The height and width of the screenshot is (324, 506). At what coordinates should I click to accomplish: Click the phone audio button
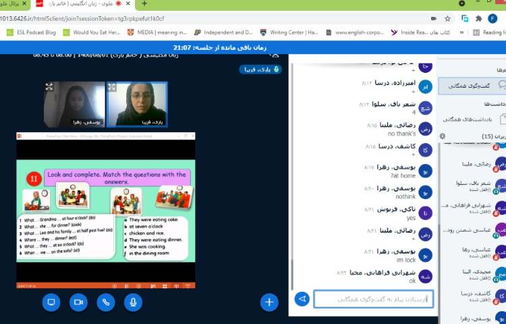[105, 302]
